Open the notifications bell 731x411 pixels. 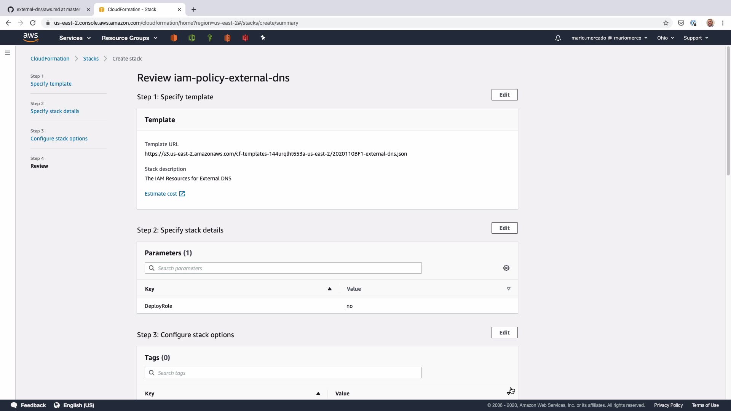(558, 38)
